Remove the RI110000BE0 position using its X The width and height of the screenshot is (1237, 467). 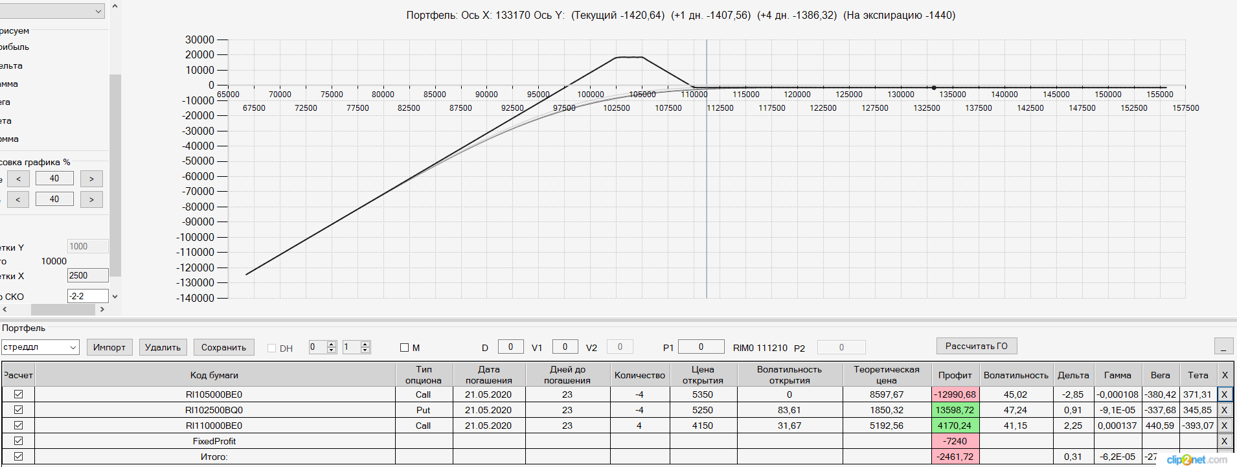click(x=1224, y=426)
